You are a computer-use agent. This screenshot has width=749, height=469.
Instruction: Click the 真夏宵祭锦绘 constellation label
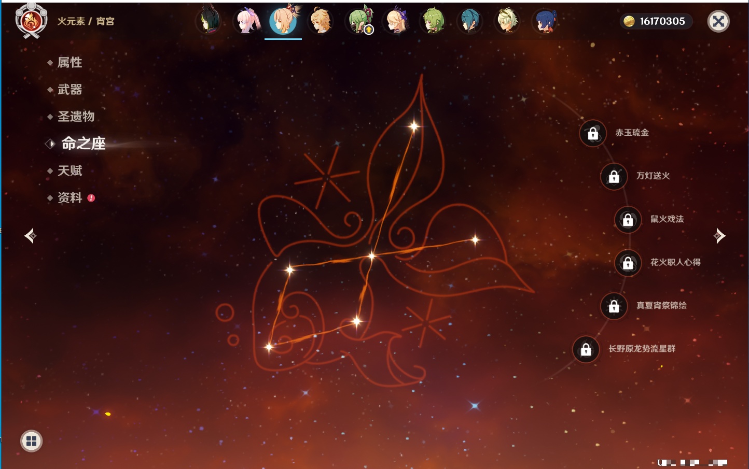point(661,305)
